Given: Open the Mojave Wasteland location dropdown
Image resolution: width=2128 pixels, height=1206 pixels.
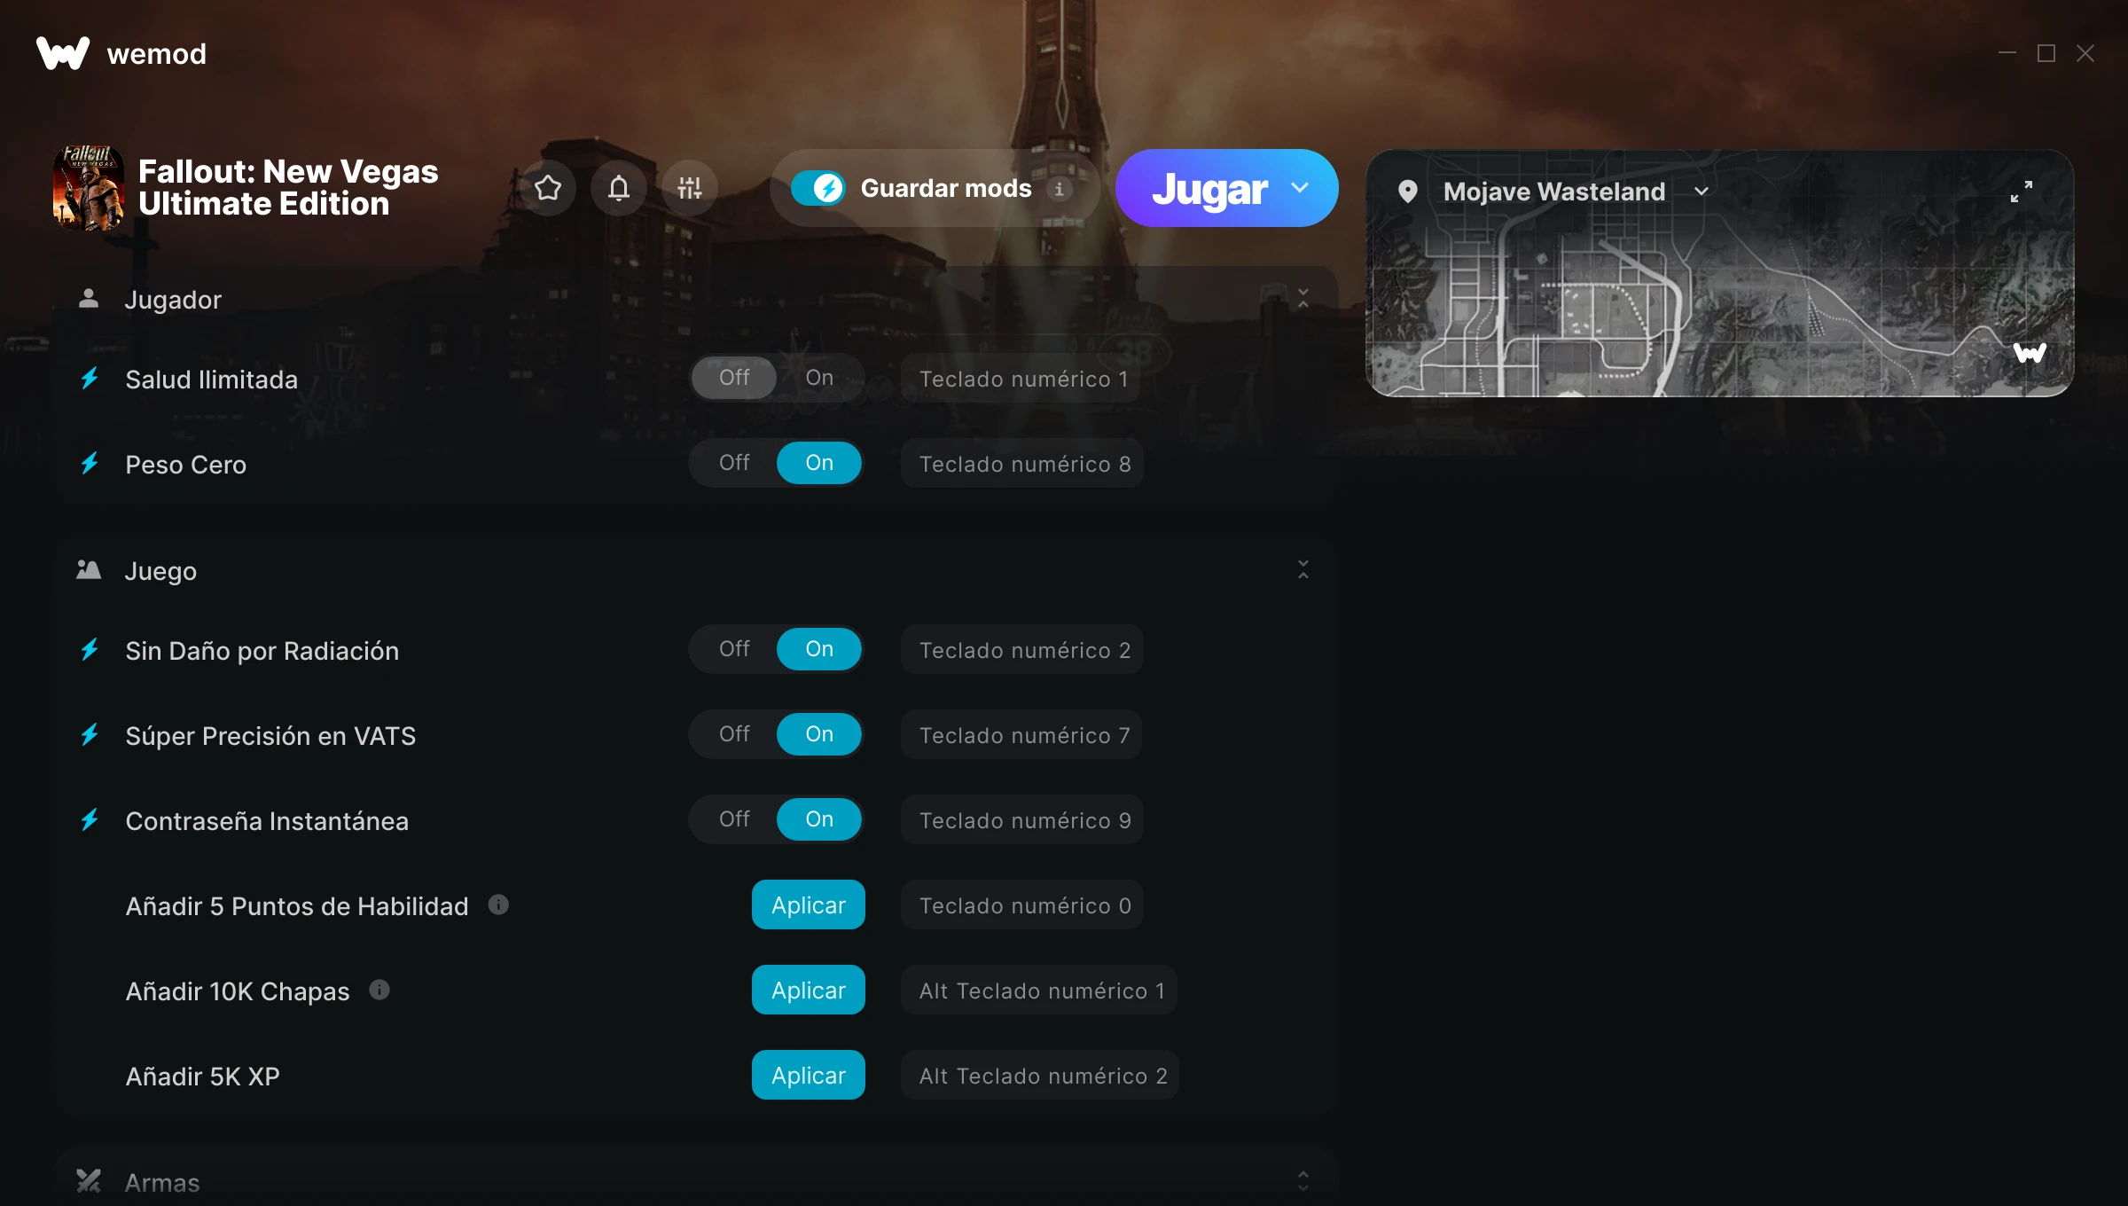Looking at the screenshot, I should (x=1702, y=192).
